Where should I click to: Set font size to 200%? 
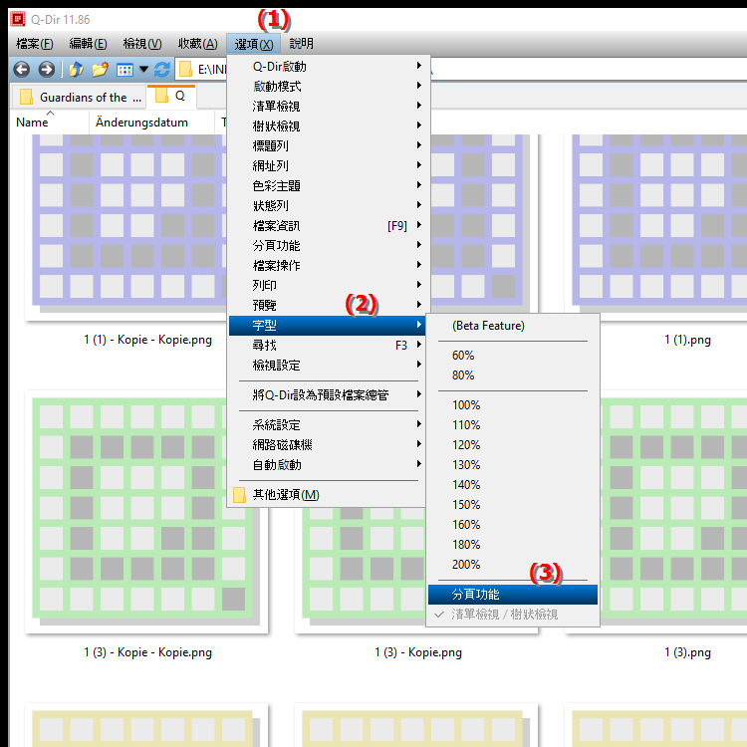pos(513,565)
